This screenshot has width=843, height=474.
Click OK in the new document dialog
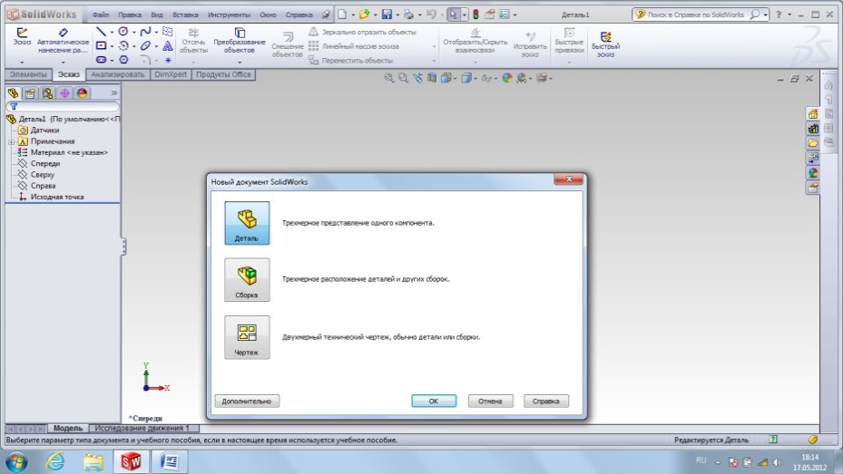click(434, 401)
